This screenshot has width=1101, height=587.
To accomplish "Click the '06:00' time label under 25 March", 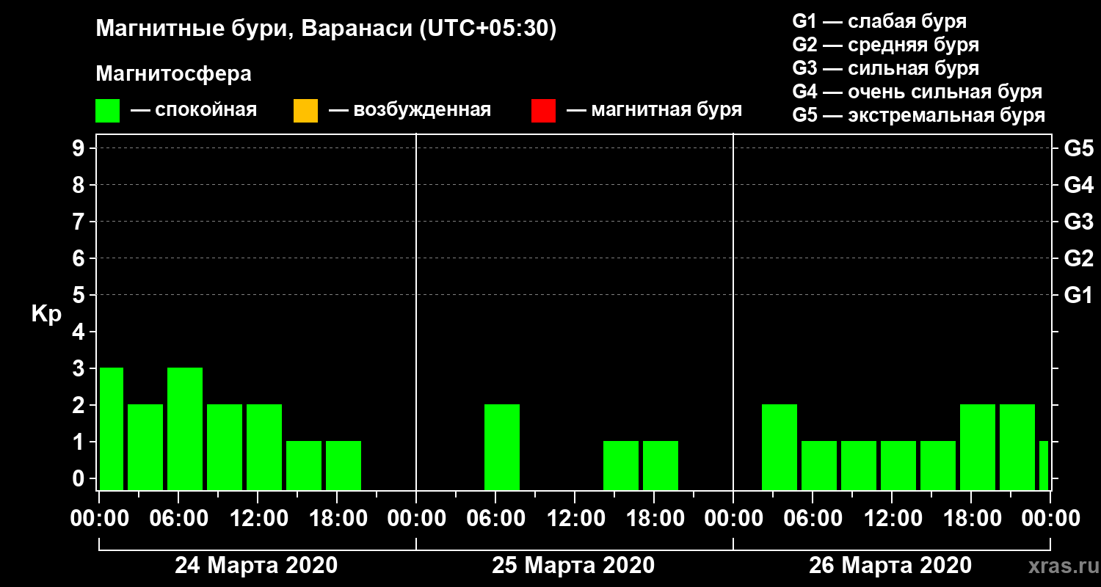I will point(495,519).
